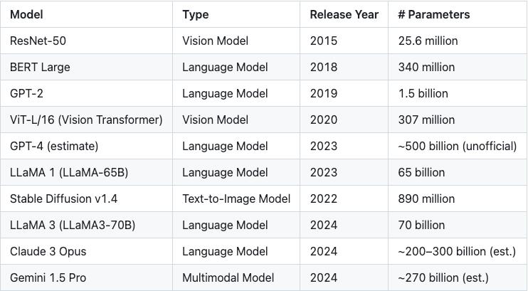Click the LLaMA 3 (LLaMA3-70B) cell
This screenshot has width=528, height=291.
pyautogui.click(x=73, y=225)
